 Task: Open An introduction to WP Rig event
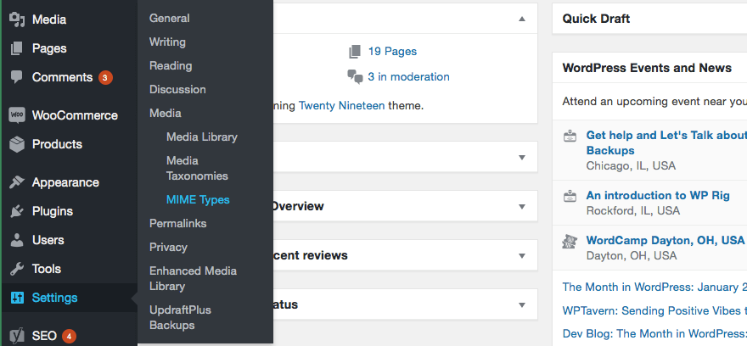[x=658, y=195]
